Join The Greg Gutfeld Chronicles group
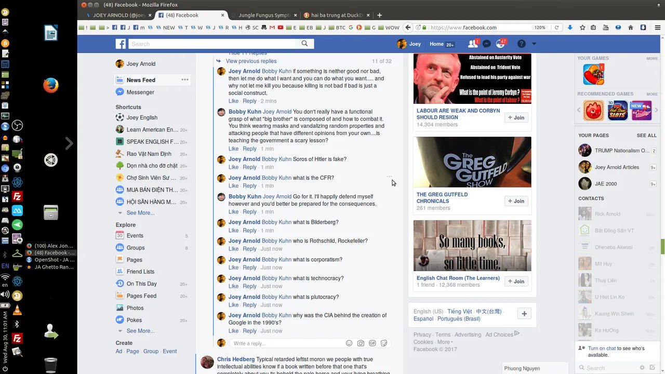 click(x=516, y=201)
